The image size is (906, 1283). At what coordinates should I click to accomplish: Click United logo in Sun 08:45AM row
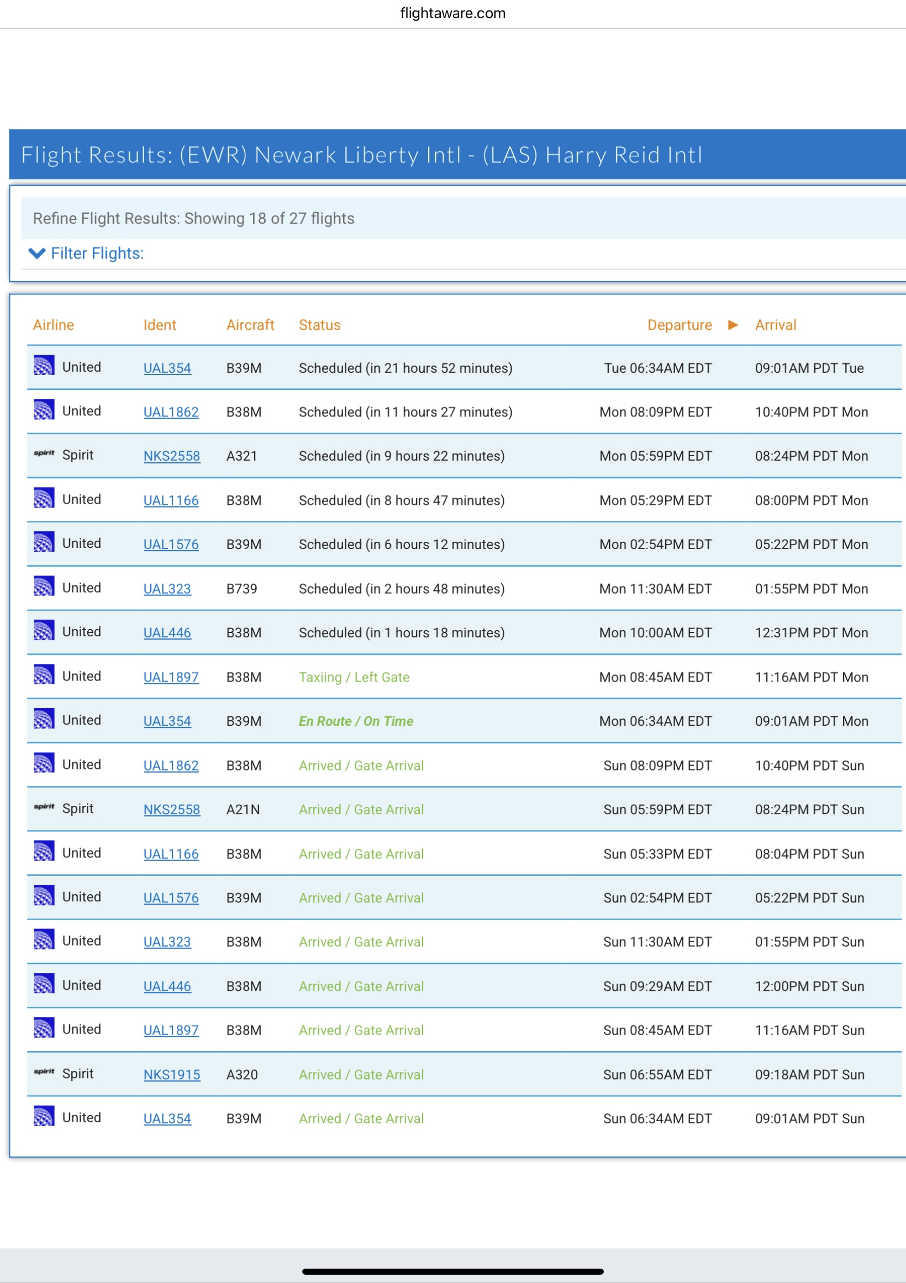tap(44, 1028)
